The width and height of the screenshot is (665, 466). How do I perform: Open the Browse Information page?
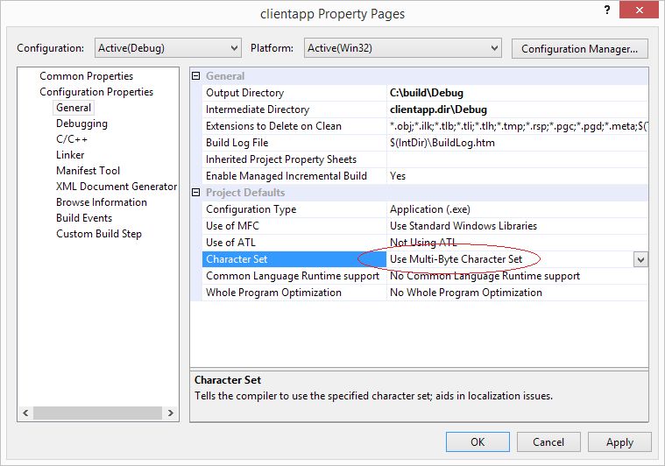pos(102,202)
